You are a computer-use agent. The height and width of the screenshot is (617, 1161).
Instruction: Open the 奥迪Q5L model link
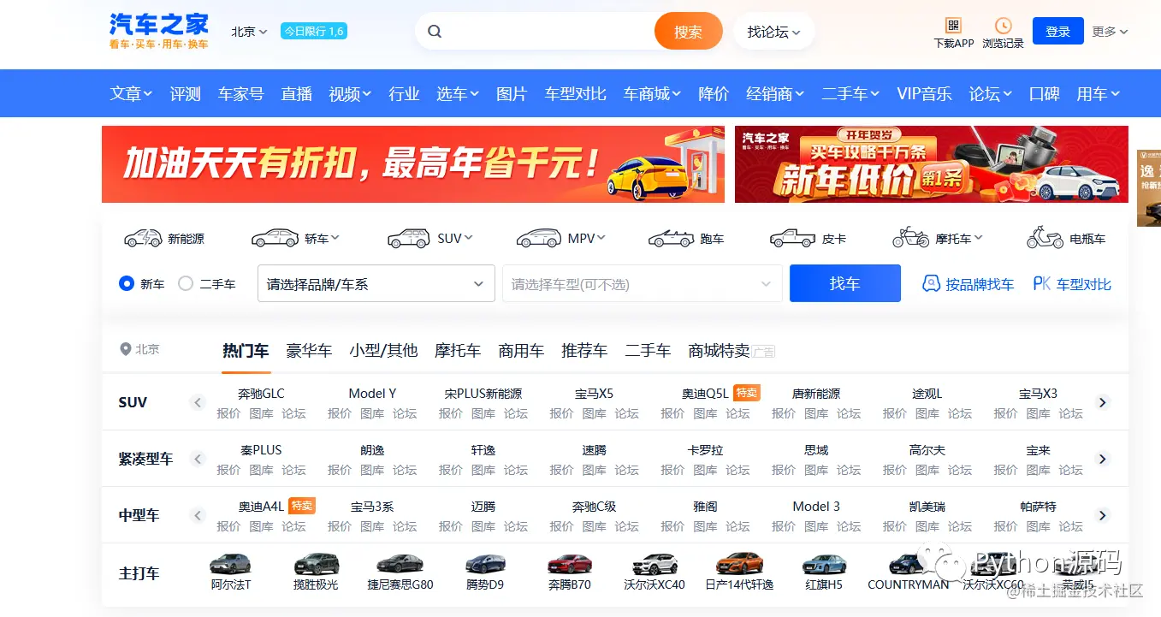pos(705,394)
